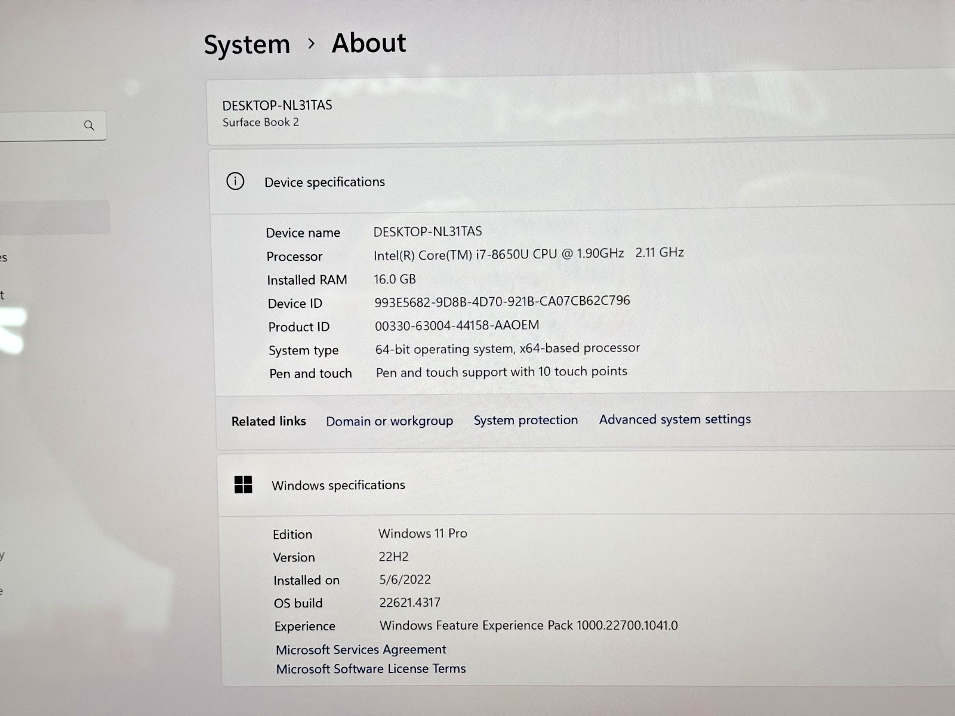
Task: Go back to System in breadcrumb
Action: [x=247, y=45]
